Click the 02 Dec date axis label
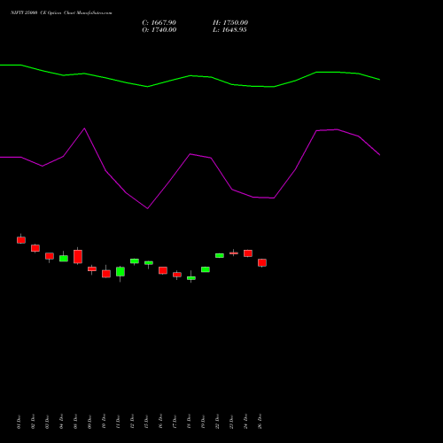This screenshot has height=443, width=443. [x=33, y=422]
